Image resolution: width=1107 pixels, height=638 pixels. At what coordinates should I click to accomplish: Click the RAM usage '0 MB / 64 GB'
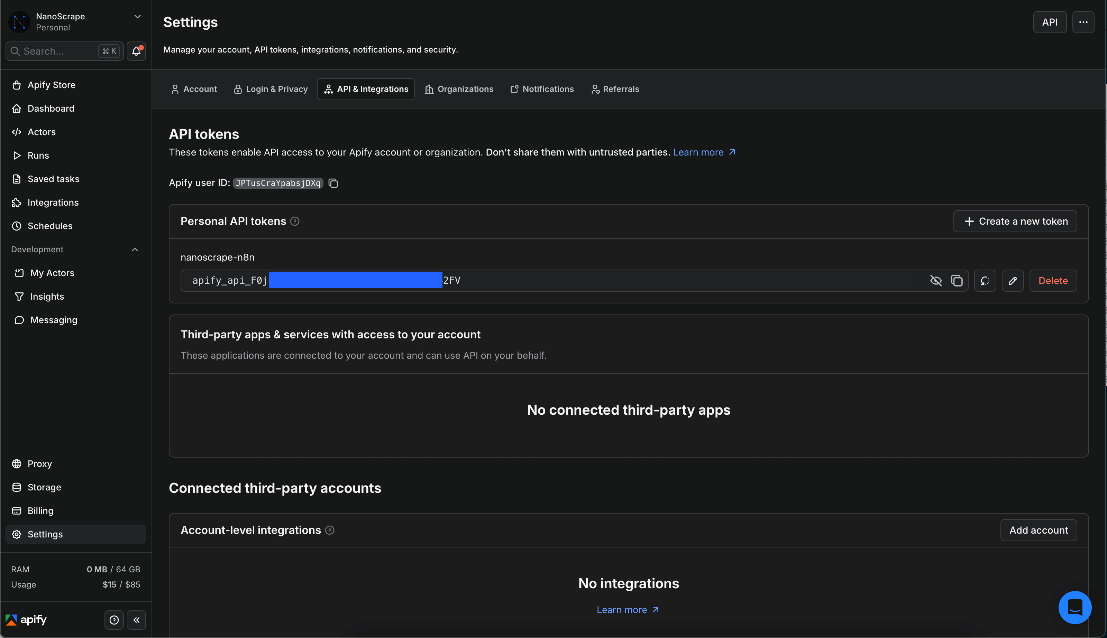(x=113, y=569)
